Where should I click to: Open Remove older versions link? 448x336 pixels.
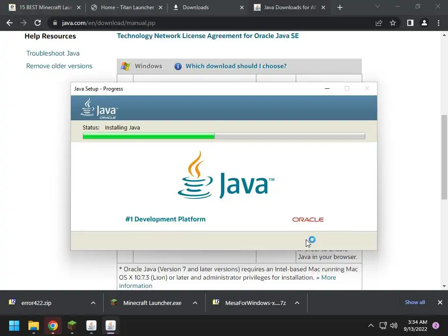tap(59, 66)
